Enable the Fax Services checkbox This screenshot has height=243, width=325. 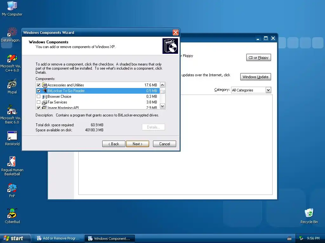coord(38,102)
